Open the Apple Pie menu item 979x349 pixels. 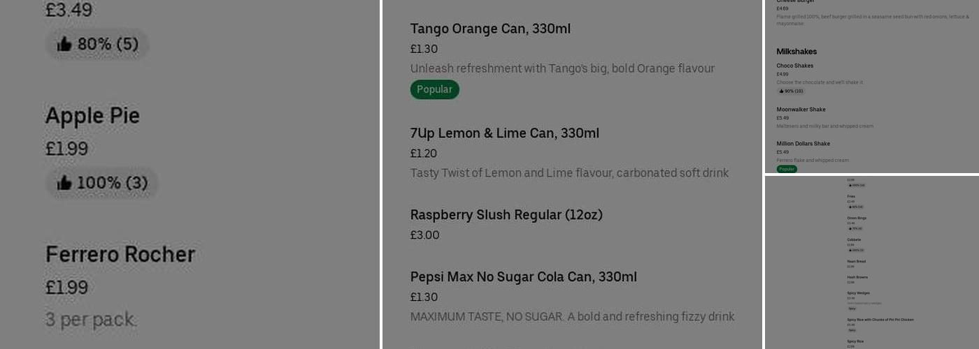[x=92, y=116]
